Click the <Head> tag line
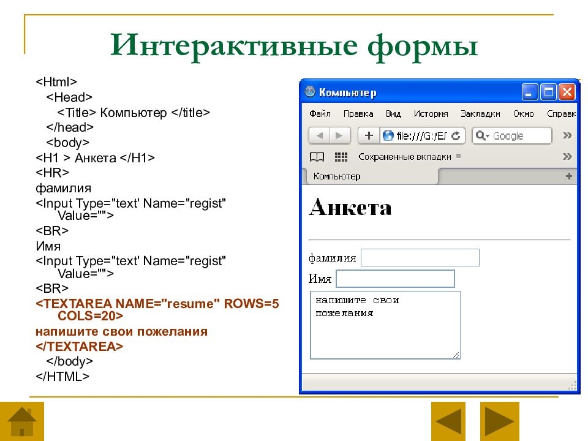This screenshot has width=588, height=441. (x=69, y=97)
